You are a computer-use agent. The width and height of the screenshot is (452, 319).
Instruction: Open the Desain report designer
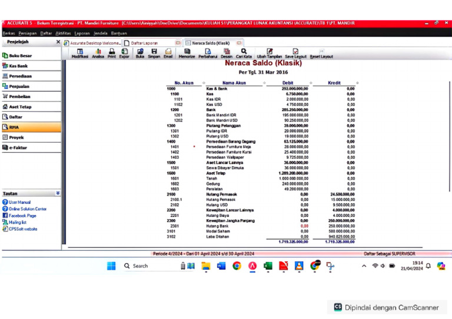click(227, 53)
